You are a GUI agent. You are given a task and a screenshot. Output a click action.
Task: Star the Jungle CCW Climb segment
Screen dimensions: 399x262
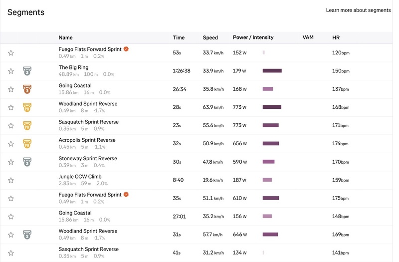point(11,180)
